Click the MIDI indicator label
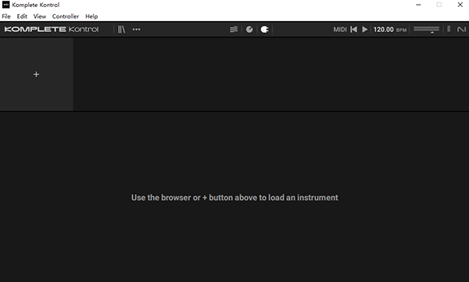 pos(340,30)
